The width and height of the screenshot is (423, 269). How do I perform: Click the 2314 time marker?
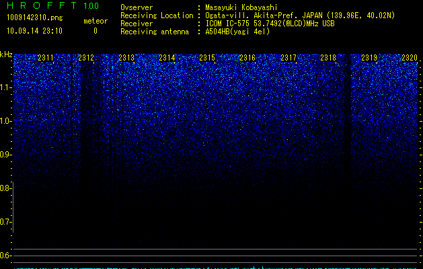click(167, 58)
